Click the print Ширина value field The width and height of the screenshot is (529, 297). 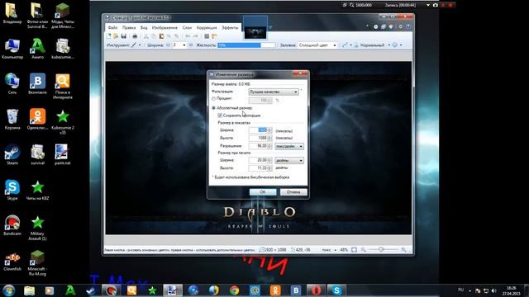[x=260, y=160]
